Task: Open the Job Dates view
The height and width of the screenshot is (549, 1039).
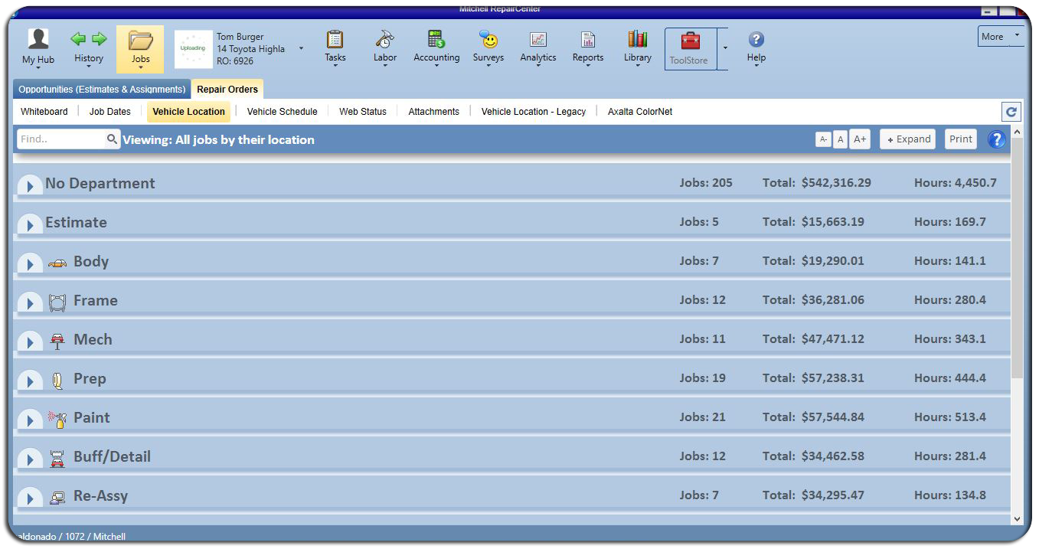Action: 110,112
